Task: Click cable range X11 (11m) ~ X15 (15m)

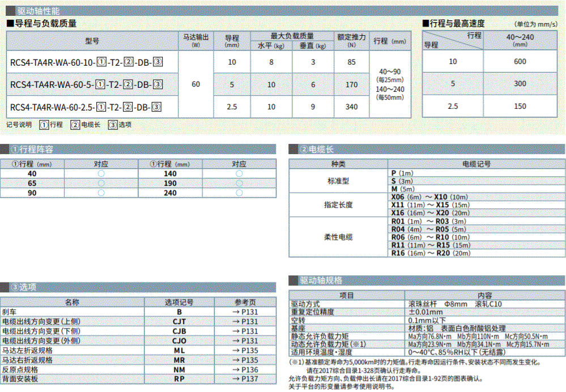Action: coord(430,205)
